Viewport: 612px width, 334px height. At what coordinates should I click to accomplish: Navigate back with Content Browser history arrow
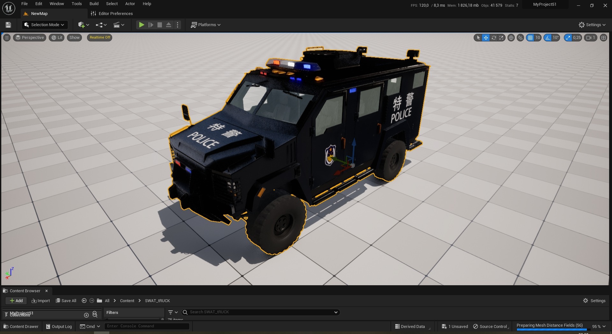(x=84, y=301)
